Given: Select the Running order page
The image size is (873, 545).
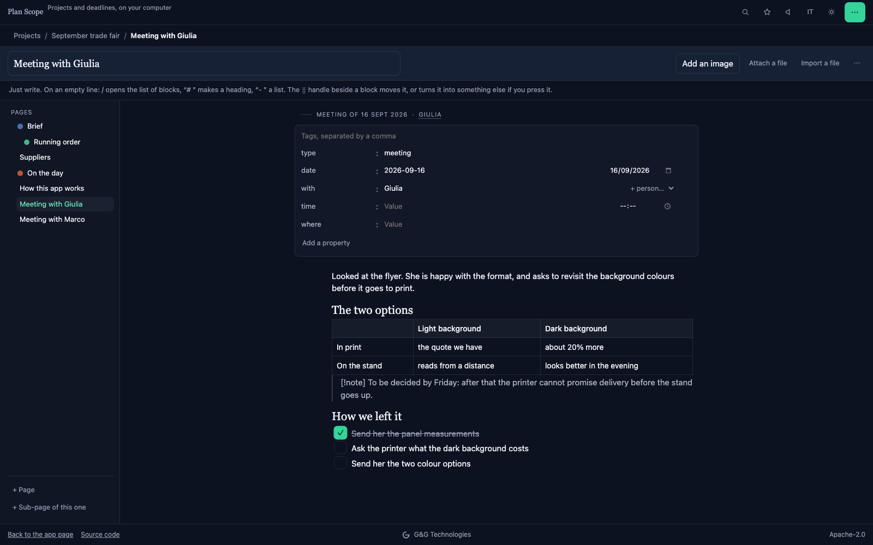Looking at the screenshot, I should (x=57, y=142).
